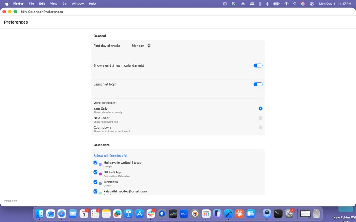The width and height of the screenshot is (356, 222).
Task: Open the Window menu
Action: [78, 3]
